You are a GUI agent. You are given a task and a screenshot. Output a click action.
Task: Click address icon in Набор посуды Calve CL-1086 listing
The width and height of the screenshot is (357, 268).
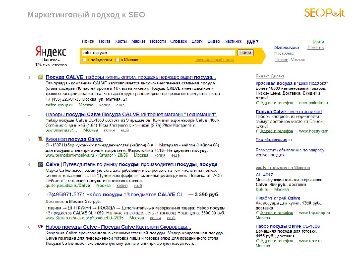click(x=257, y=241)
